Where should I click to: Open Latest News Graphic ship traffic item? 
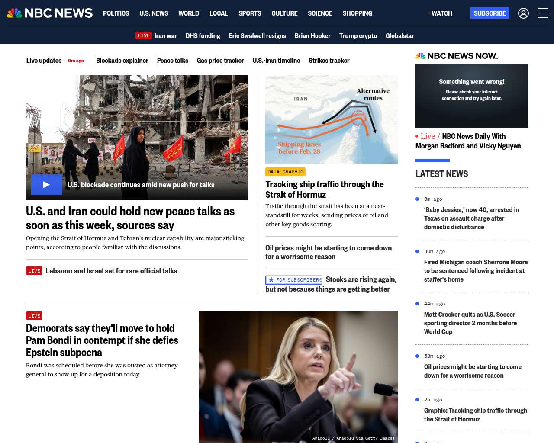click(x=476, y=415)
